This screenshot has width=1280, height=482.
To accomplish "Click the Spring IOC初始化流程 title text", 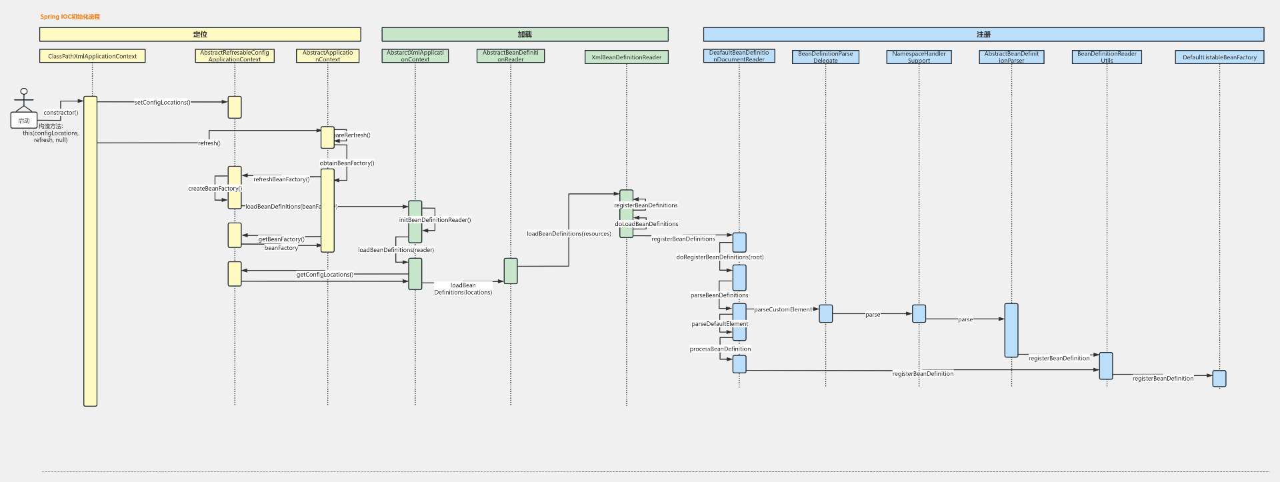I will coord(70,17).
